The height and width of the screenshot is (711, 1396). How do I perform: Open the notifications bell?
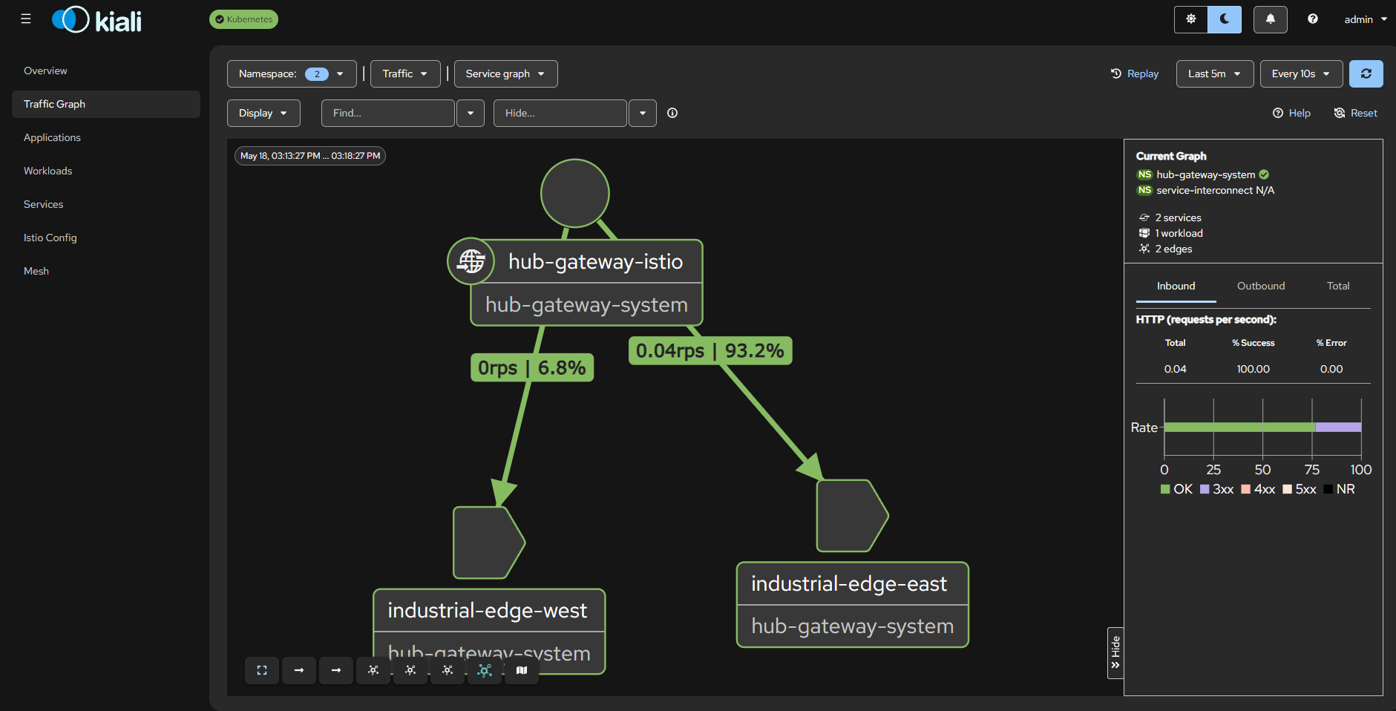click(1271, 19)
